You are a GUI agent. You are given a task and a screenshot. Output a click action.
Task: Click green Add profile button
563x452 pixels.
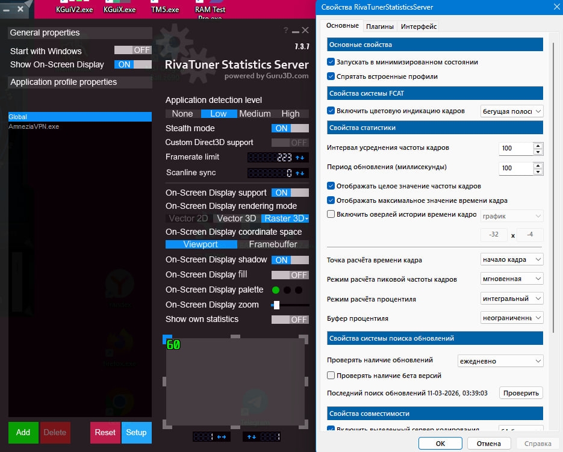coord(23,432)
